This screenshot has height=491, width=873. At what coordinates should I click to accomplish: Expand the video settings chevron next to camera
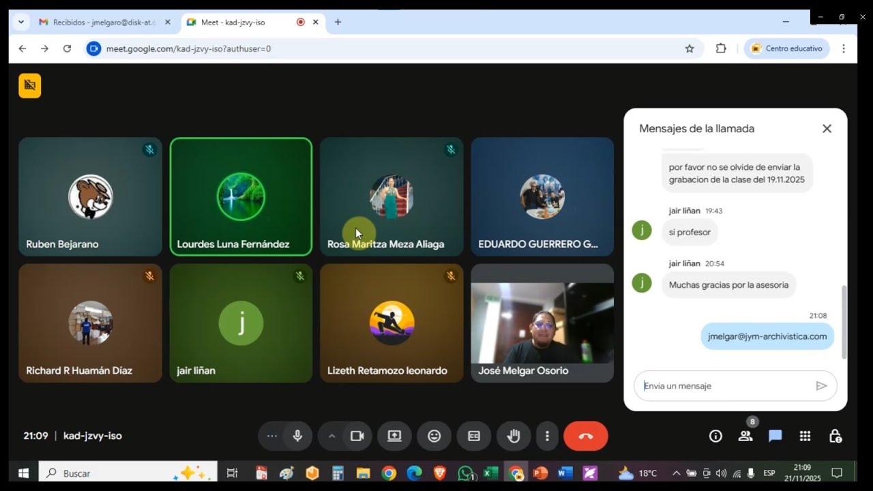(331, 436)
